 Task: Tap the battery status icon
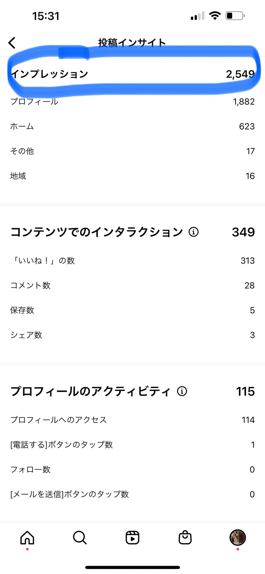click(x=235, y=16)
